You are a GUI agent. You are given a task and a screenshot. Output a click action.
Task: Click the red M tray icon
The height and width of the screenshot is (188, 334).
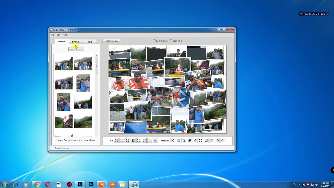308,185
